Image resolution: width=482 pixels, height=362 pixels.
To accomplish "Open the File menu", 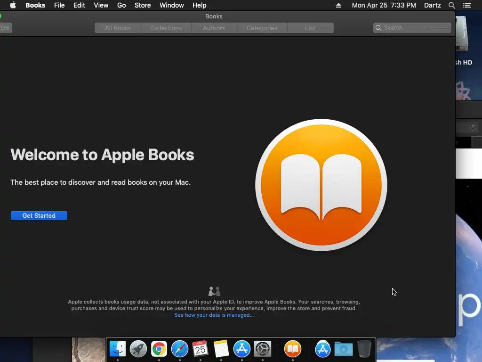I will pos(59,5).
